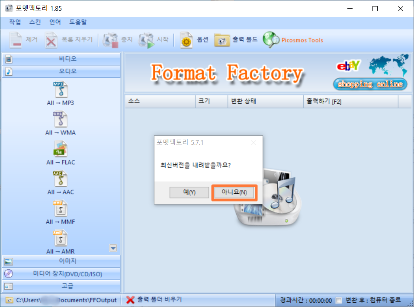Image resolution: width=414 pixels, height=307 pixels.
Task: Click the film icon beside 비디오
Action: [x=9, y=59]
